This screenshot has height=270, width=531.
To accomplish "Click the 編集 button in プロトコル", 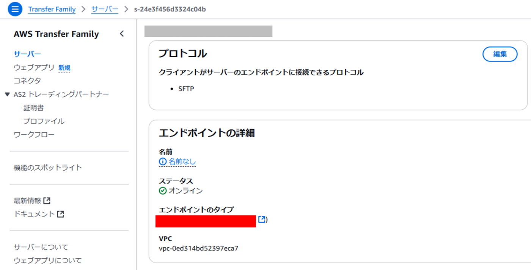I will [500, 54].
